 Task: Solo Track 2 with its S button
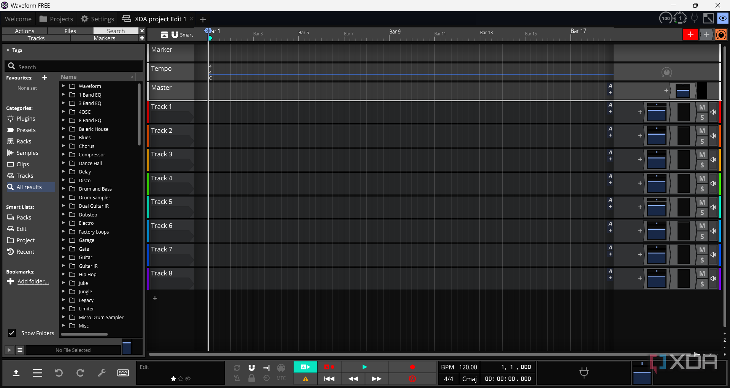(702, 141)
